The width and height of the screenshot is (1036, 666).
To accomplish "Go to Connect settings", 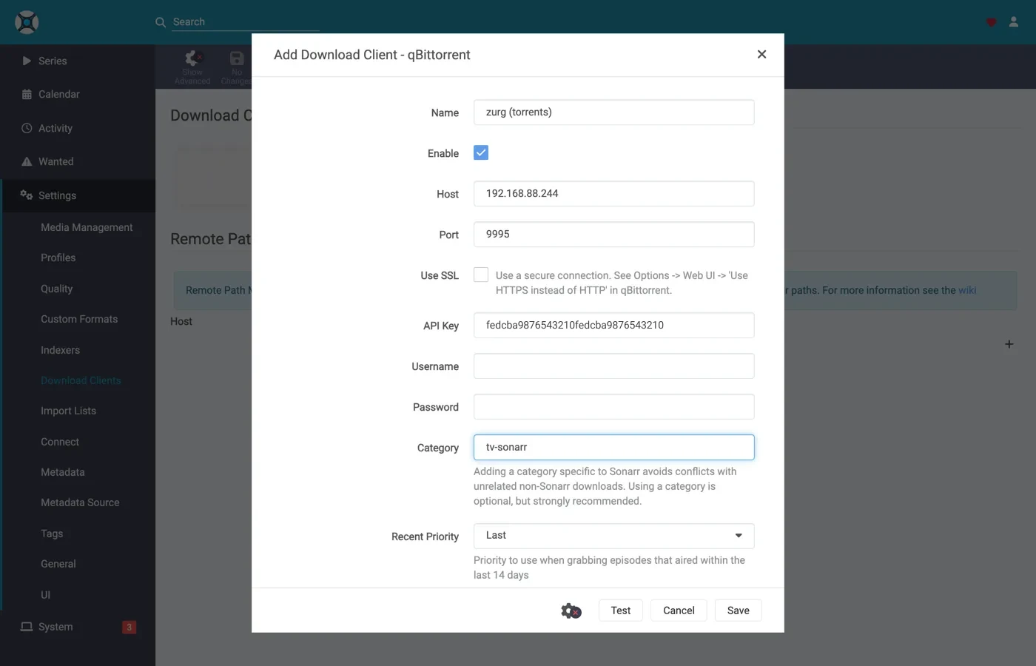I will point(60,442).
